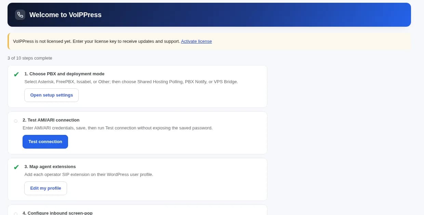The width and height of the screenshot is (424, 215).
Task: Click incomplete circle for Configure inbound screen-pop
Action: pyautogui.click(x=15, y=214)
